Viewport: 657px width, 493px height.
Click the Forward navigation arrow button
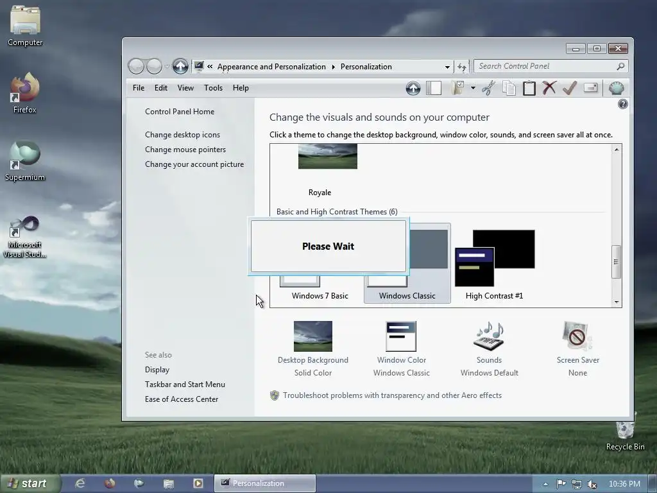pos(154,66)
